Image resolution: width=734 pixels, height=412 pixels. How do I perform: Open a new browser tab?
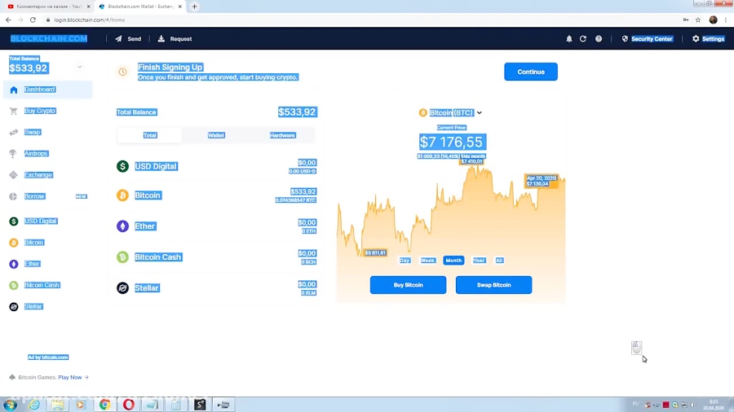tap(194, 7)
